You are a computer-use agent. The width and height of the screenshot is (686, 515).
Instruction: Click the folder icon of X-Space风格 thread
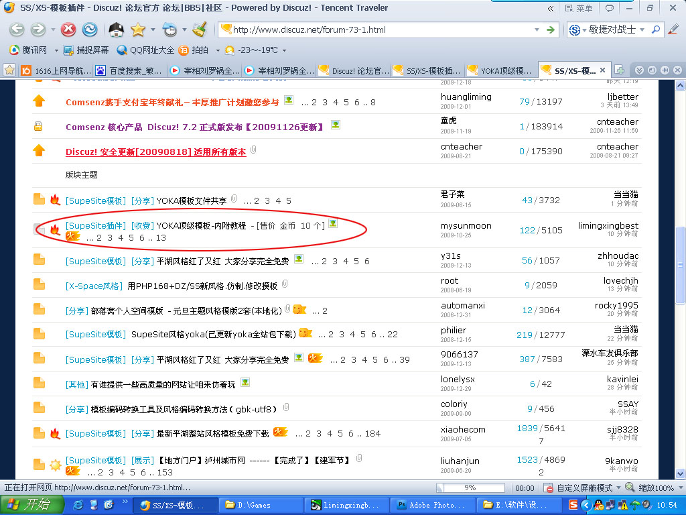(x=39, y=284)
